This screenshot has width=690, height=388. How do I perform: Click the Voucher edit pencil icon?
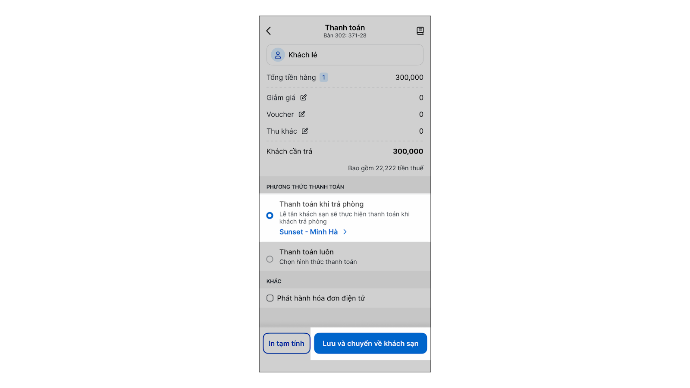[x=302, y=114]
